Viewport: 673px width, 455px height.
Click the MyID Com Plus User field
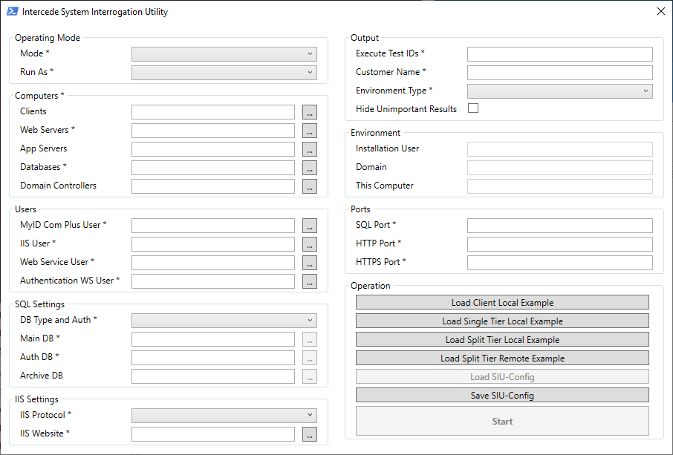click(213, 226)
